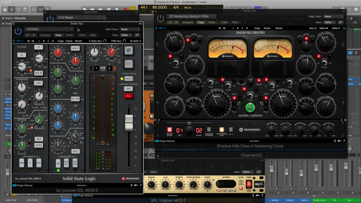Click Key In in the Shadow Hills toolbar
The image size is (361, 203).
pyautogui.click(x=313, y=28)
